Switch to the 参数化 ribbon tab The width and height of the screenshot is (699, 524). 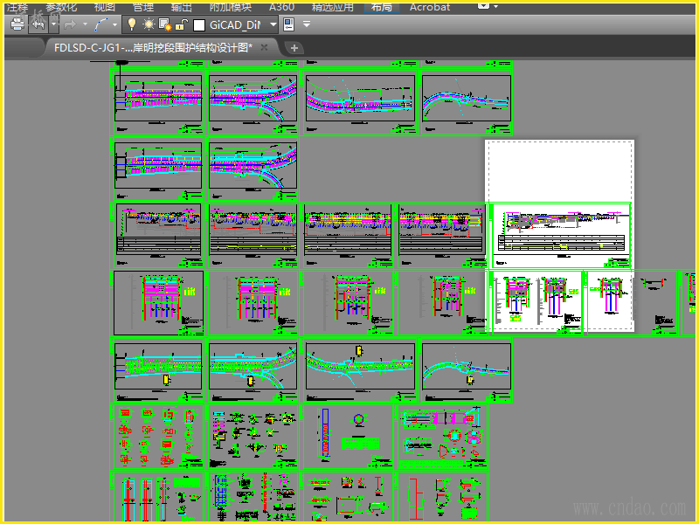click(x=61, y=8)
